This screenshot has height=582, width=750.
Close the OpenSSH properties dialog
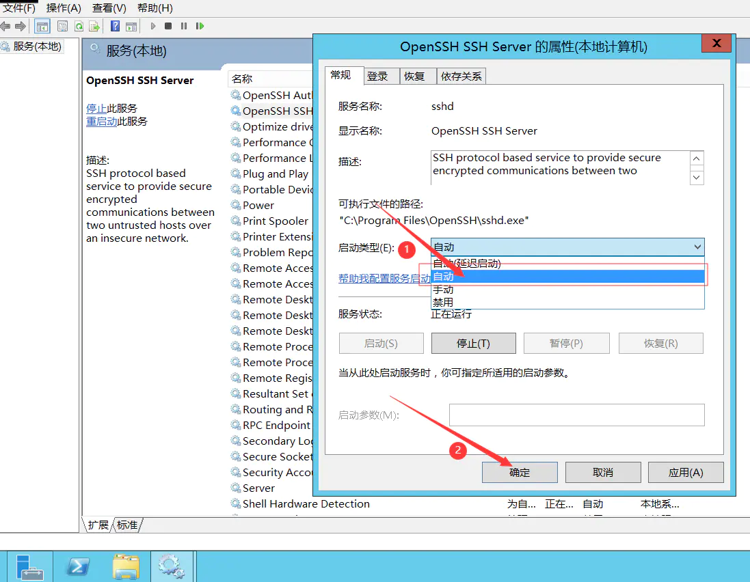716,44
